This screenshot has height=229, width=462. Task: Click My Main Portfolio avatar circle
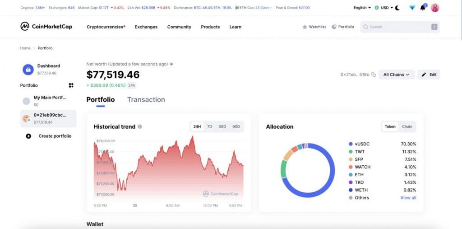26,101
